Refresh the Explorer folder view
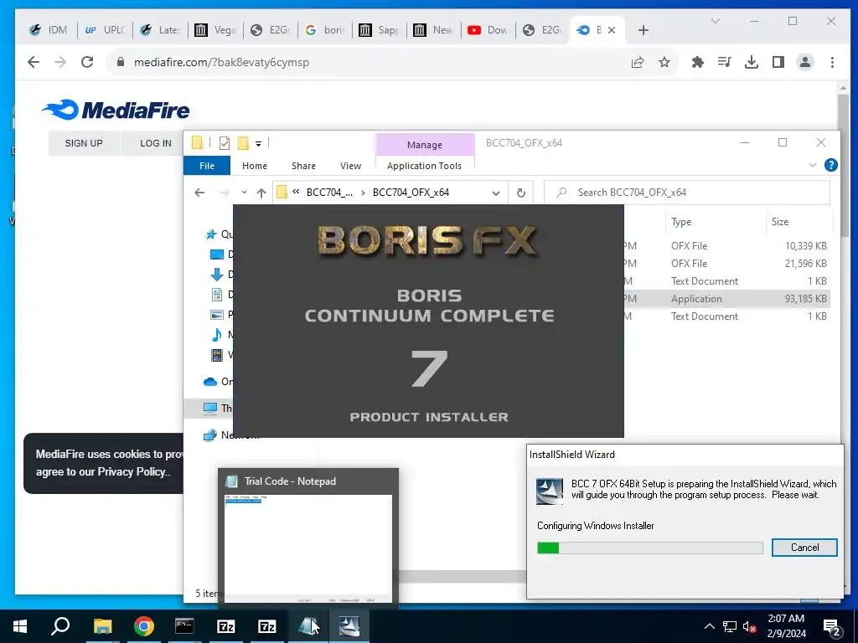The width and height of the screenshot is (858, 643). pos(521,193)
